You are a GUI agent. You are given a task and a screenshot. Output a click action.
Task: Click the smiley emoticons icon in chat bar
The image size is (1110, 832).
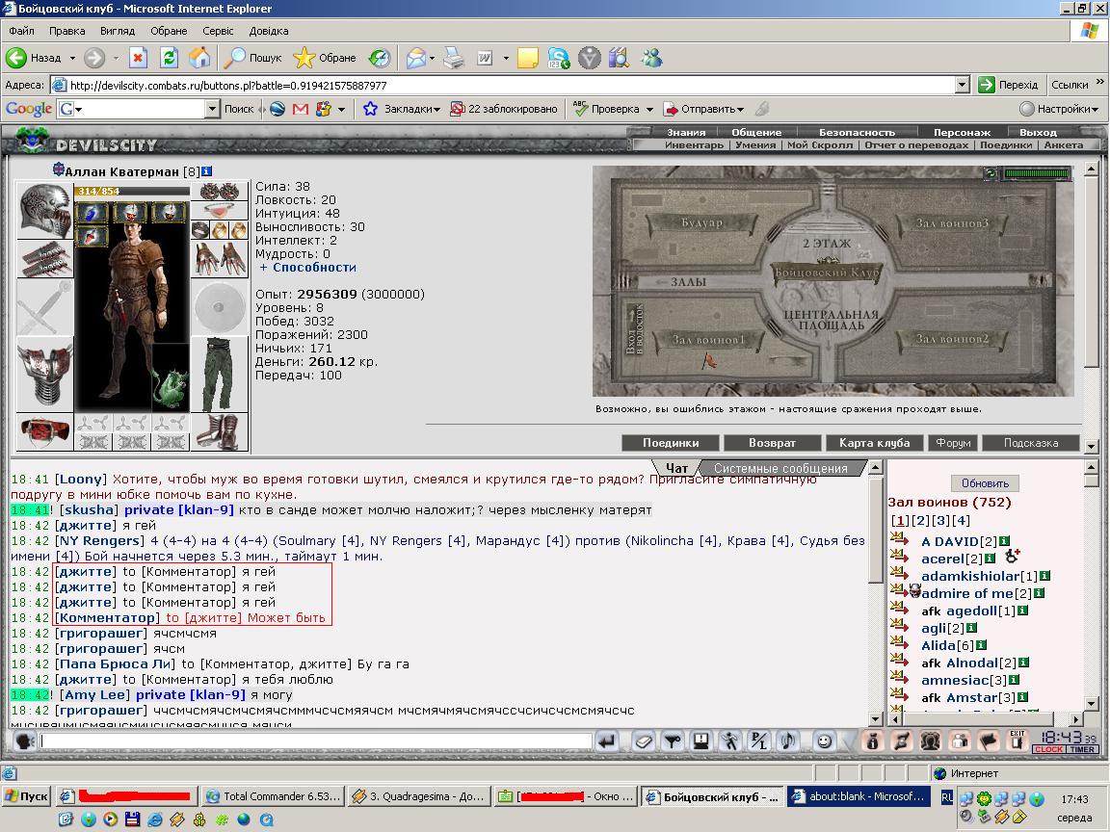coord(823,741)
